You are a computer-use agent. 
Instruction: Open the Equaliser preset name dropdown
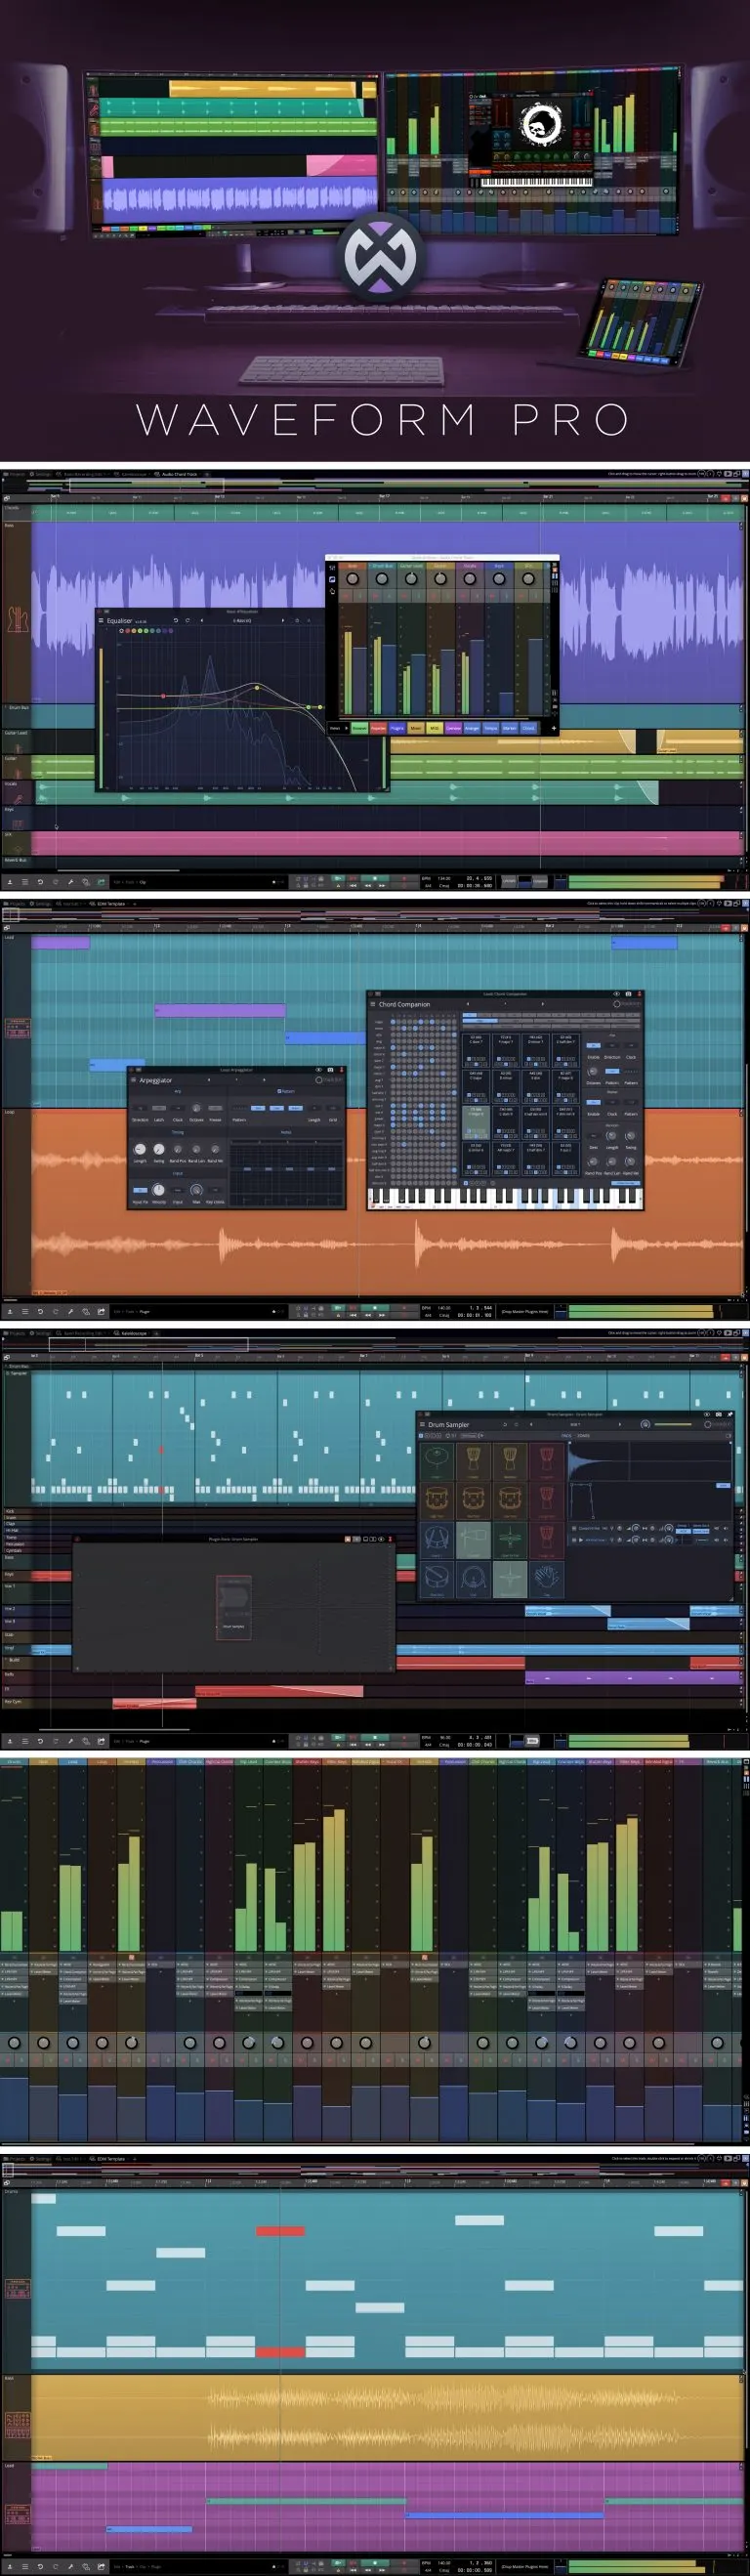point(242,620)
